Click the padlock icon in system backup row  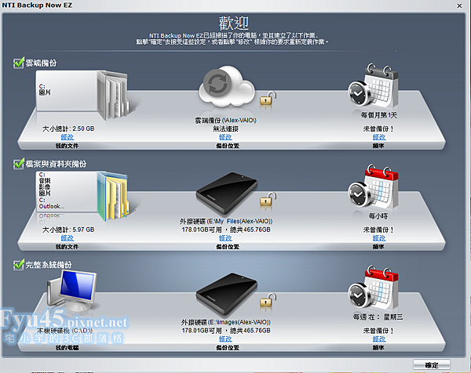click(268, 300)
